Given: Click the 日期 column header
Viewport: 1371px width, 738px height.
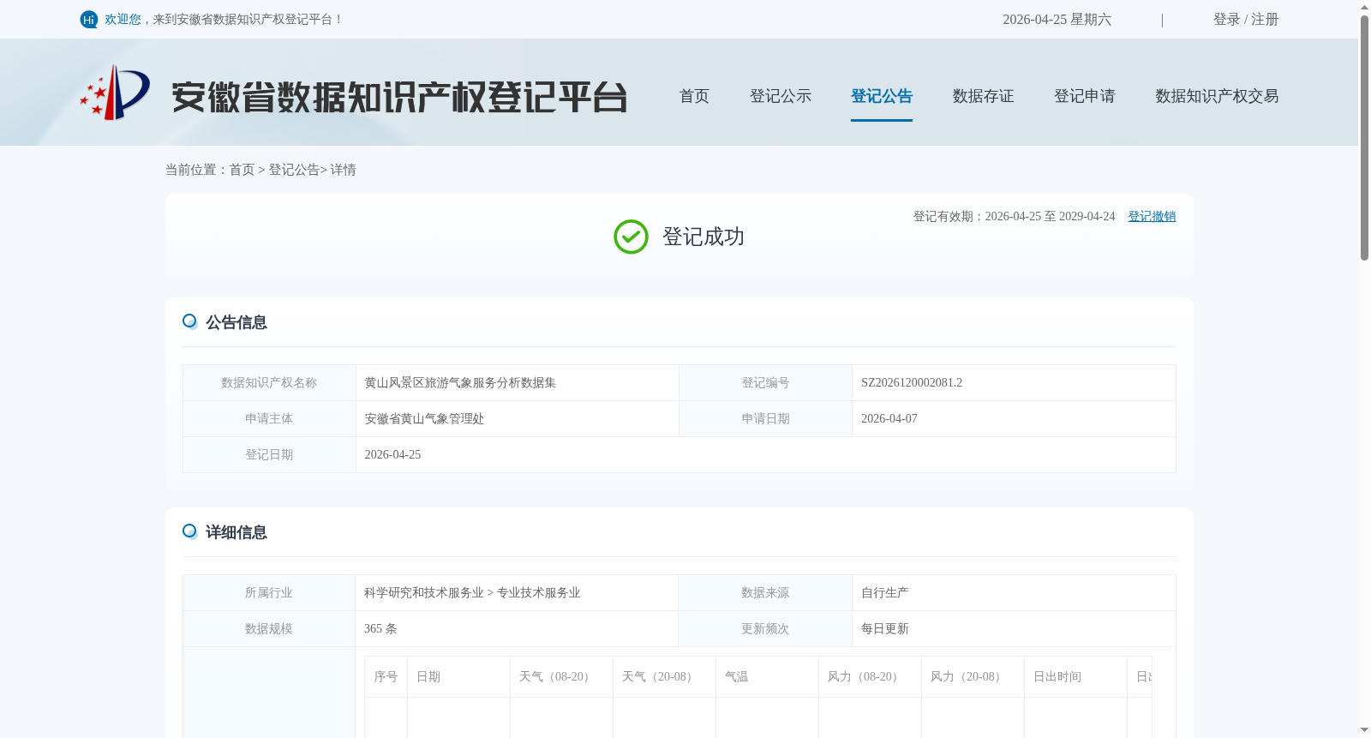Looking at the screenshot, I should coord(458,677).
